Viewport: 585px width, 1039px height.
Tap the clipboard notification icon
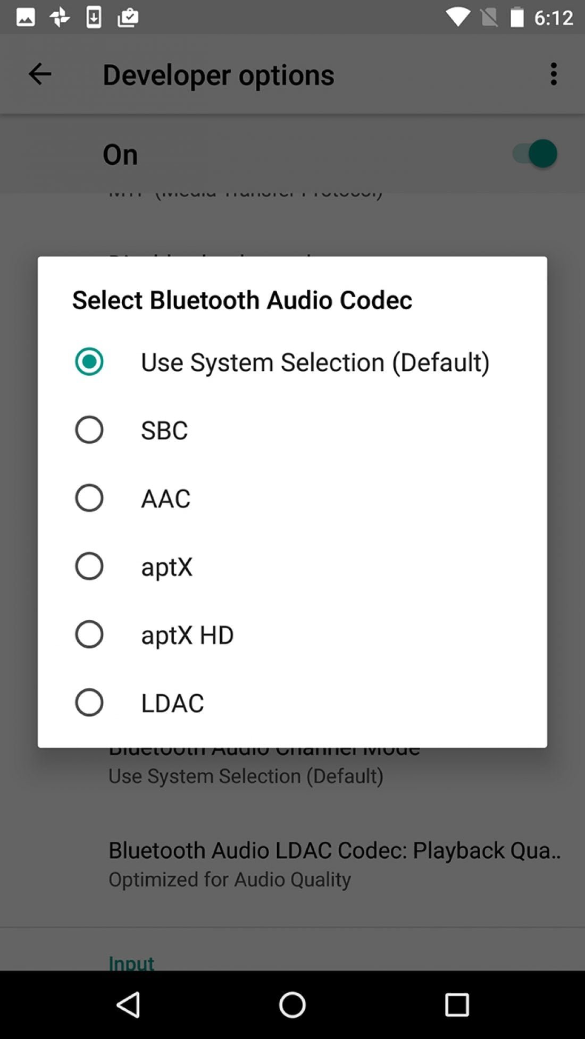point(128,17)
